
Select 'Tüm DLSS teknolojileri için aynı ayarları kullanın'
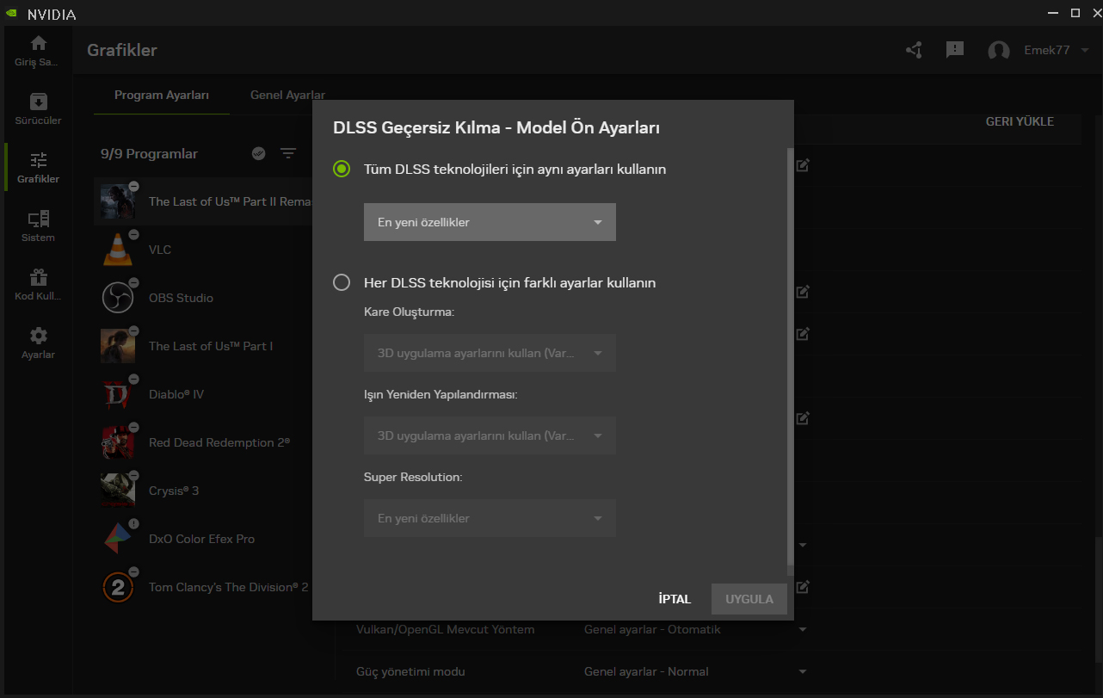pos(342,170)
